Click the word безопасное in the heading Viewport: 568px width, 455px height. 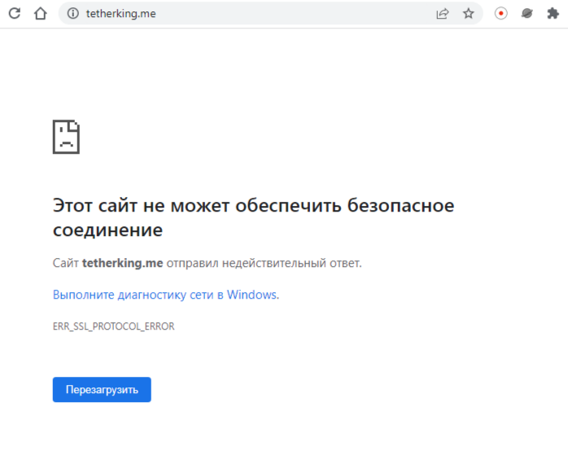[x=400, y=205]
